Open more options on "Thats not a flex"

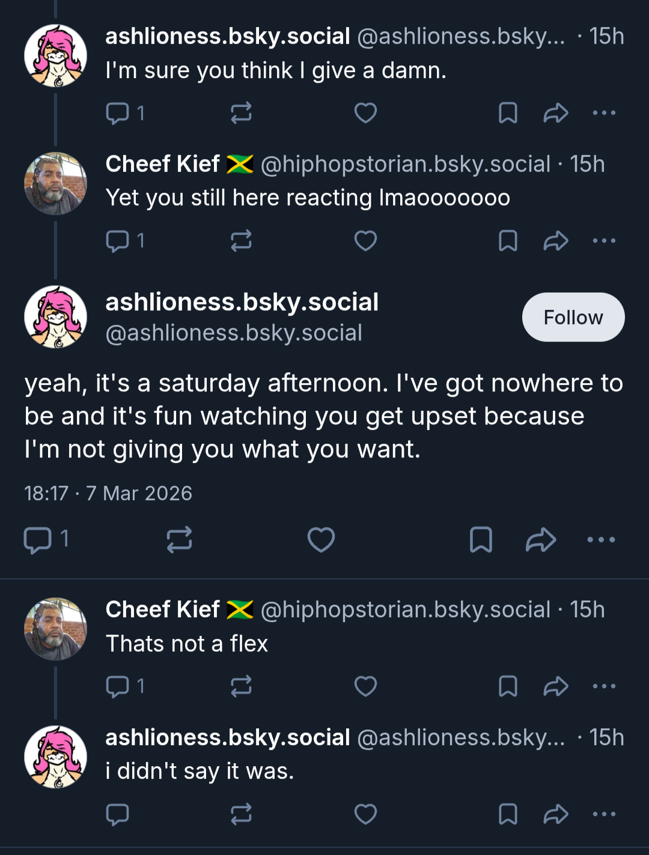click(604, 686)
